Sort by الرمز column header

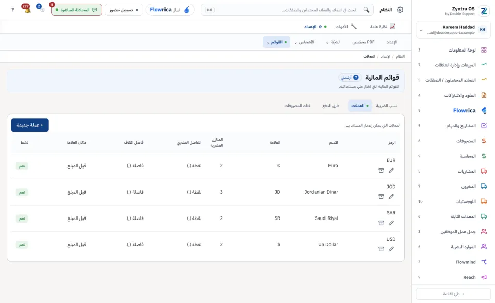pyautogui.click(x=392, y=142)
